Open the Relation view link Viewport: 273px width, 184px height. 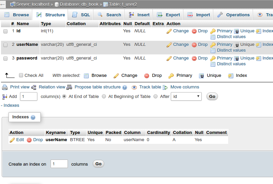point(52,87)
